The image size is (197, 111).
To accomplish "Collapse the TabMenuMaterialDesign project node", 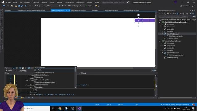I will [160, 41].
